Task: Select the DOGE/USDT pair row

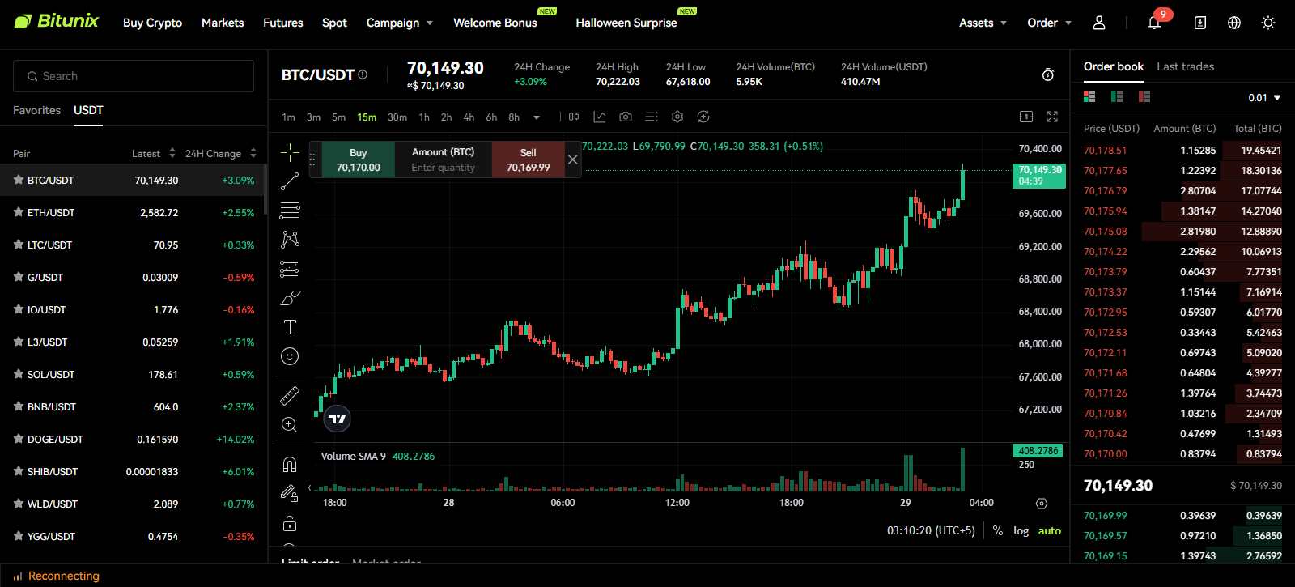Action: point(134,439)
